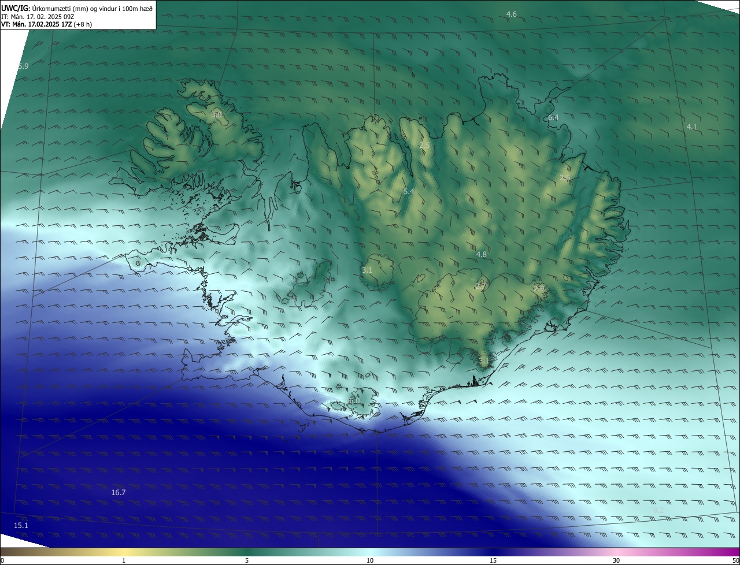Viewport: 740px width, 565px height.
Task: Click the 4.8 value label
Action: tap(481, 254)
